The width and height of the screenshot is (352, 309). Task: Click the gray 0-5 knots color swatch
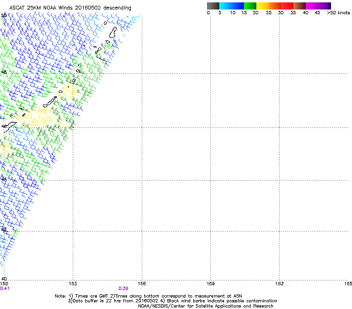coord(213,6)
